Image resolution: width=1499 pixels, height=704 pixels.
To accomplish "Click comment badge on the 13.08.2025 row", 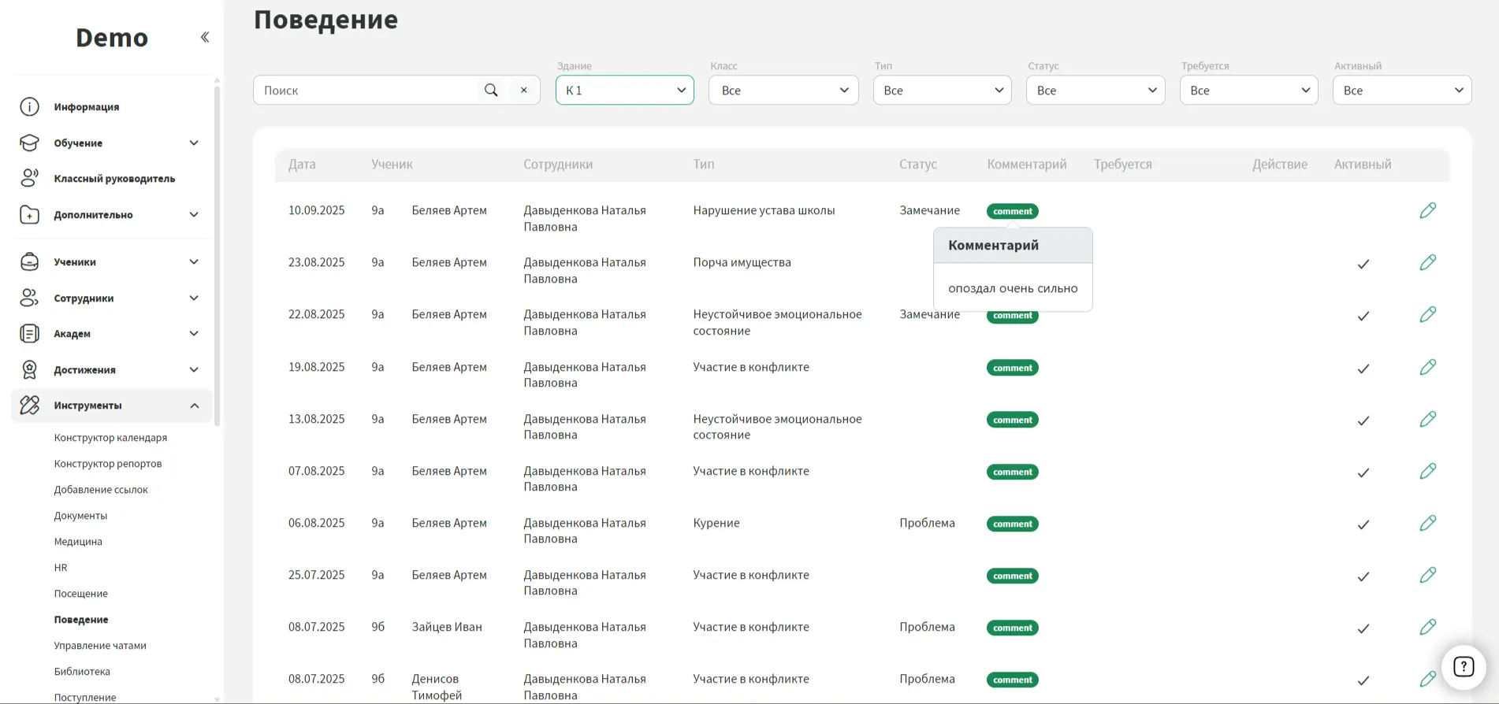I will click(1012, 420).
